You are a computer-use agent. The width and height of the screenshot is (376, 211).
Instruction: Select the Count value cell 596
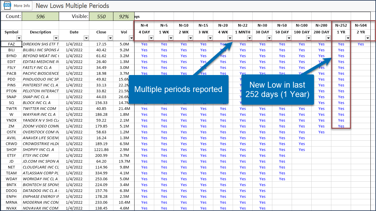[41, 16]
